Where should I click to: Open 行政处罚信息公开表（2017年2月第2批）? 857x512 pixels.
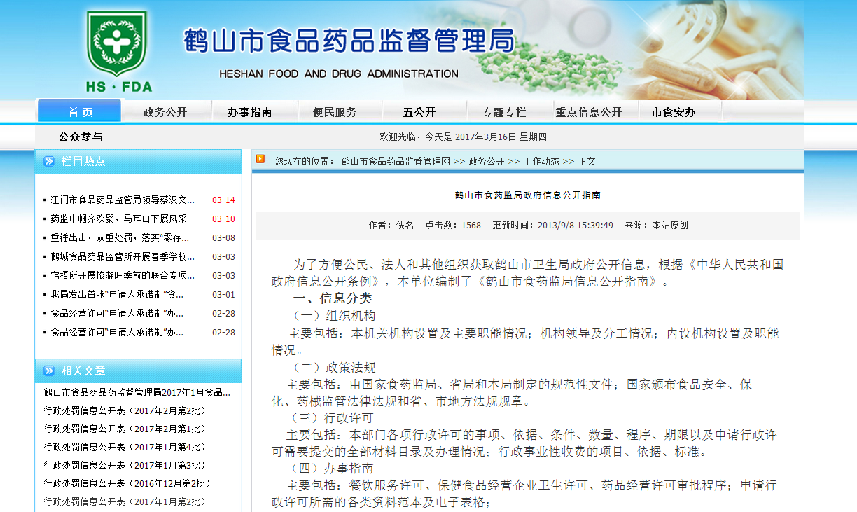tap(125, 410)
